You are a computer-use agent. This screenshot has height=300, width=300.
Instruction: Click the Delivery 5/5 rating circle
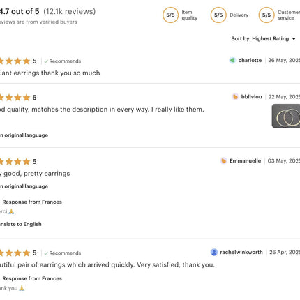click(218, 15)
